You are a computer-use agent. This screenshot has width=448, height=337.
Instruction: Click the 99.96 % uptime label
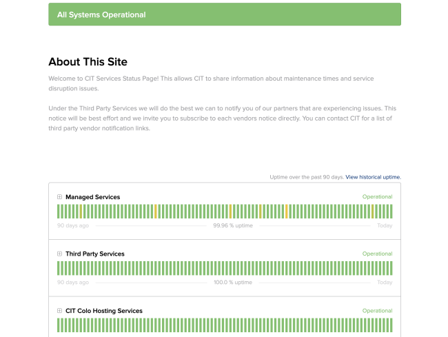click(233, 225)
